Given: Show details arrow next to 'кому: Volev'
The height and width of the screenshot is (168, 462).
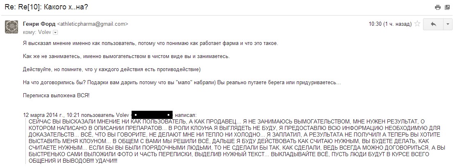Looking at the screenshot, I should [56, 32].
